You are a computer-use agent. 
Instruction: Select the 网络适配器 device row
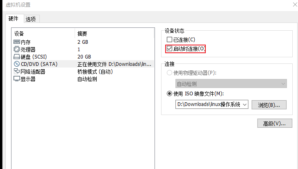pyautogui.click(x=83, y=72)
